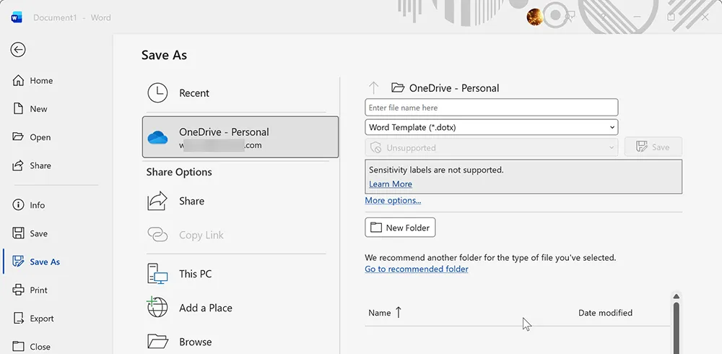Select the OneDrive - Personal cloud location
The width and height of the screenshot is (722, 354).
[240, 137]
